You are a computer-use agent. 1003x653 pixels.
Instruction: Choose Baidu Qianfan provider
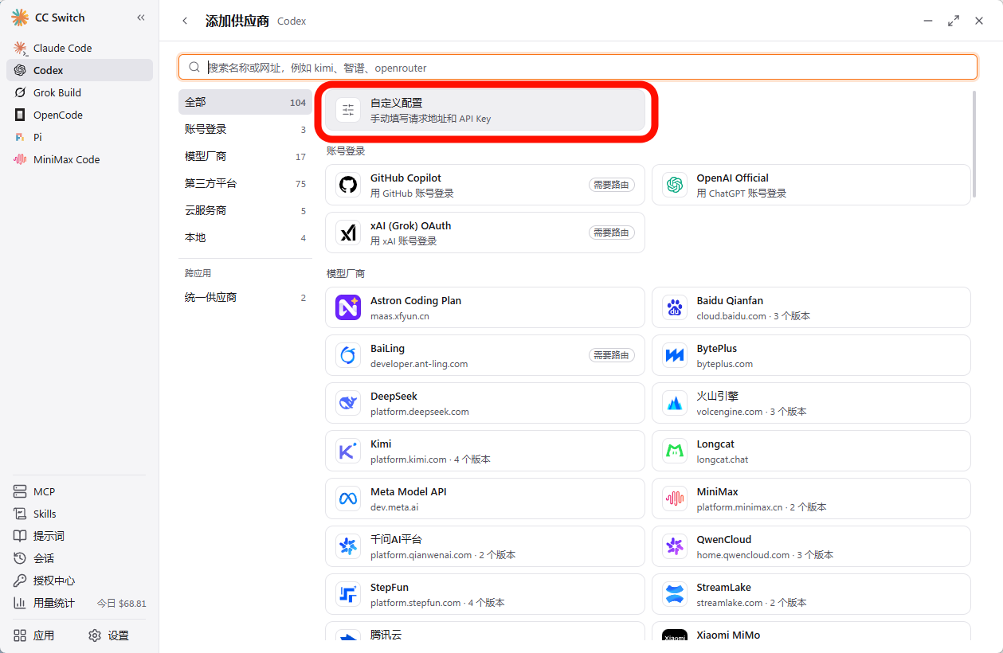point(811,307)
